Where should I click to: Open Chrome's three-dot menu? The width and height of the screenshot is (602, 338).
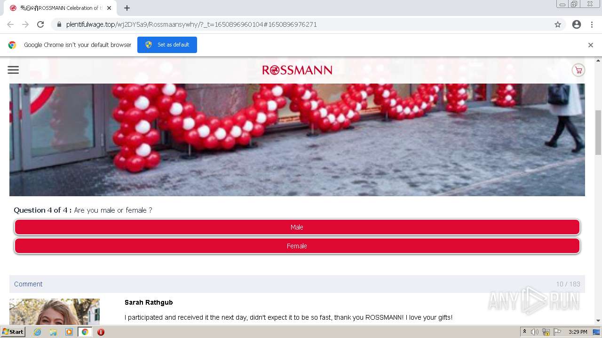point(592,24)
